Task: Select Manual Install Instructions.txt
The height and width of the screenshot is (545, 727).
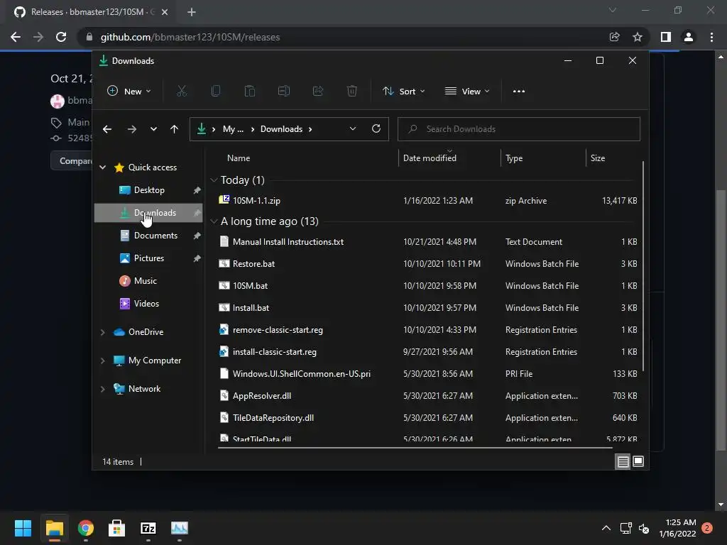Action: pyautogui.click(x=427, y=242)
